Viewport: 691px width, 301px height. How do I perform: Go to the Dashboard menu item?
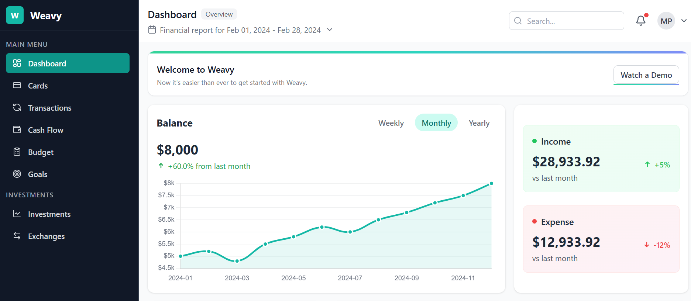68,63
